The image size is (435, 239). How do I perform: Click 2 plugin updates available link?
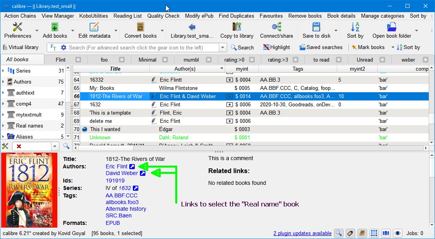(303, 233)
